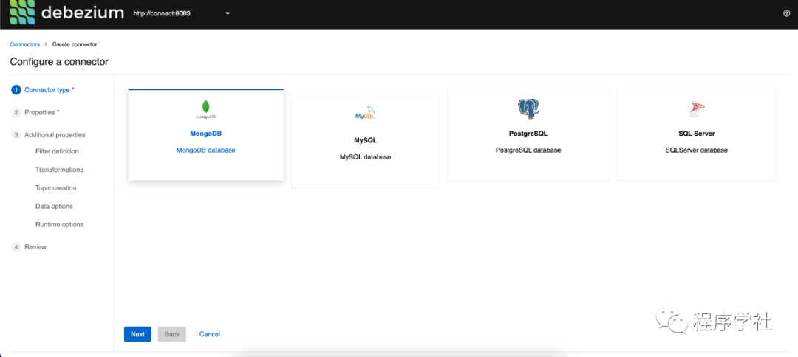The height and width of the screenshot is (357, 798).
Task: Click the MySQL database description text
Action: 366,157
